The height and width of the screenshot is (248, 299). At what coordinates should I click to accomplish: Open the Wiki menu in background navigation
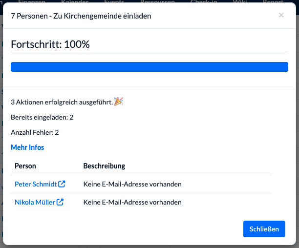(x=240, y=2)
